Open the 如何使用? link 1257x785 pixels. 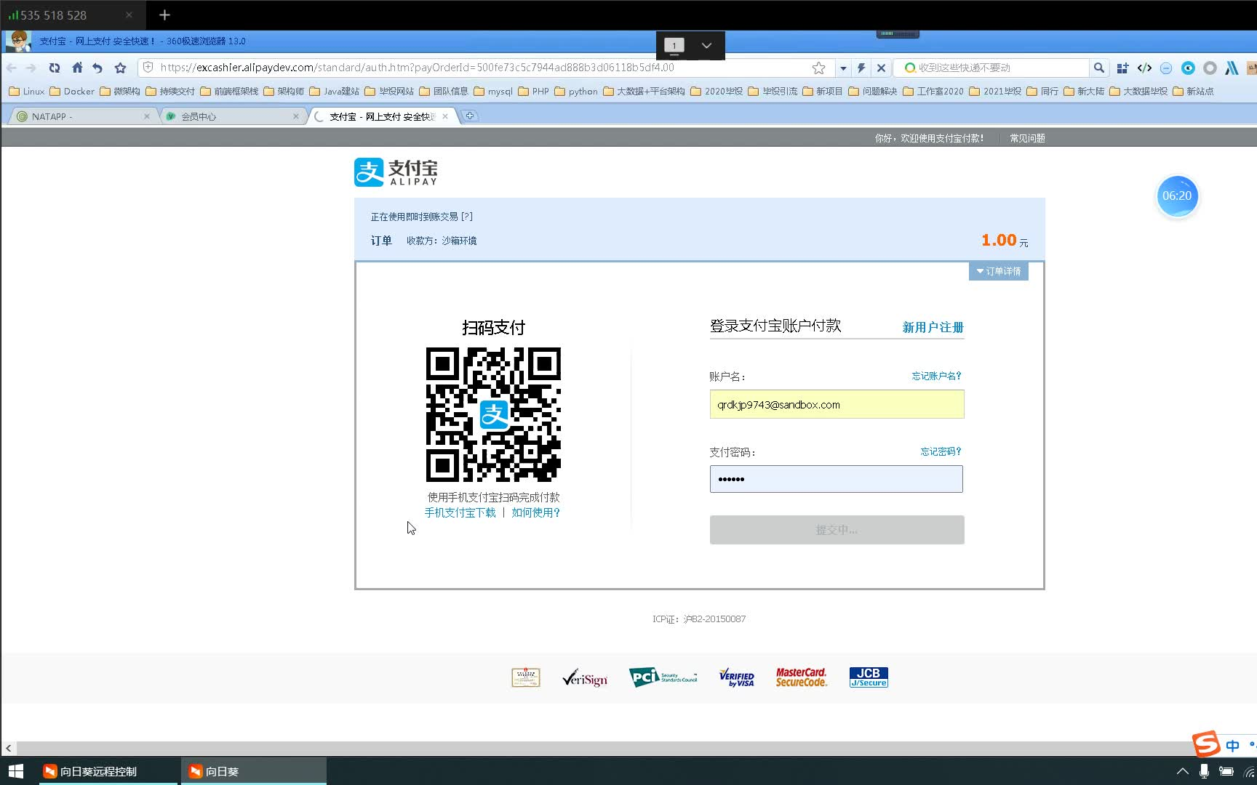click(x=535, y=512)
